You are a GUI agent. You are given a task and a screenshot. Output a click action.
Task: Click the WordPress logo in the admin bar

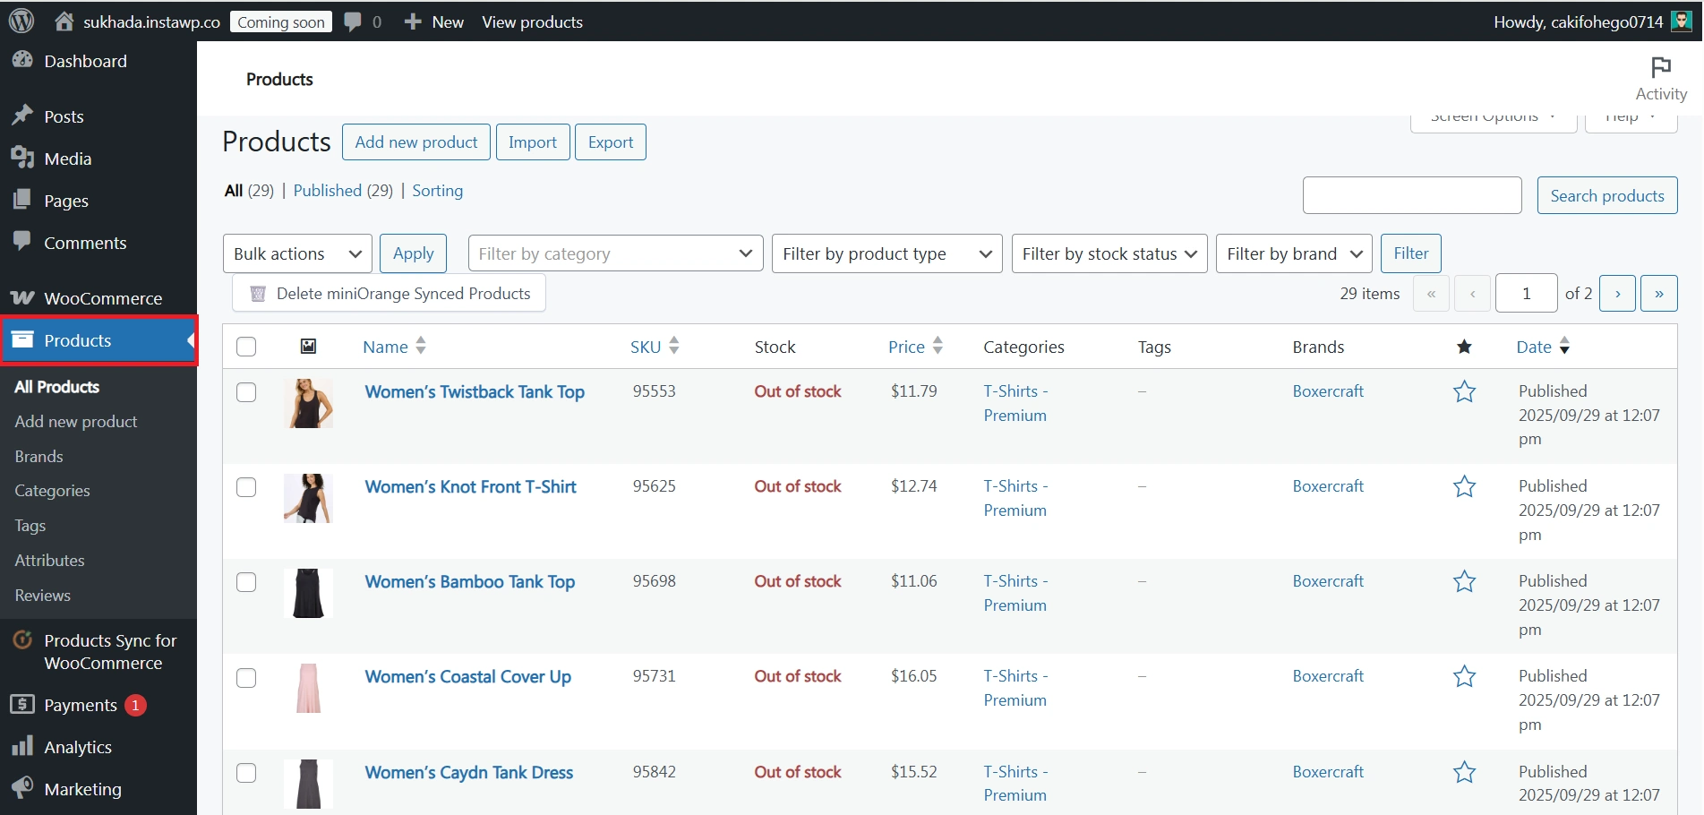pyautogui.click(x=20, y=20)
